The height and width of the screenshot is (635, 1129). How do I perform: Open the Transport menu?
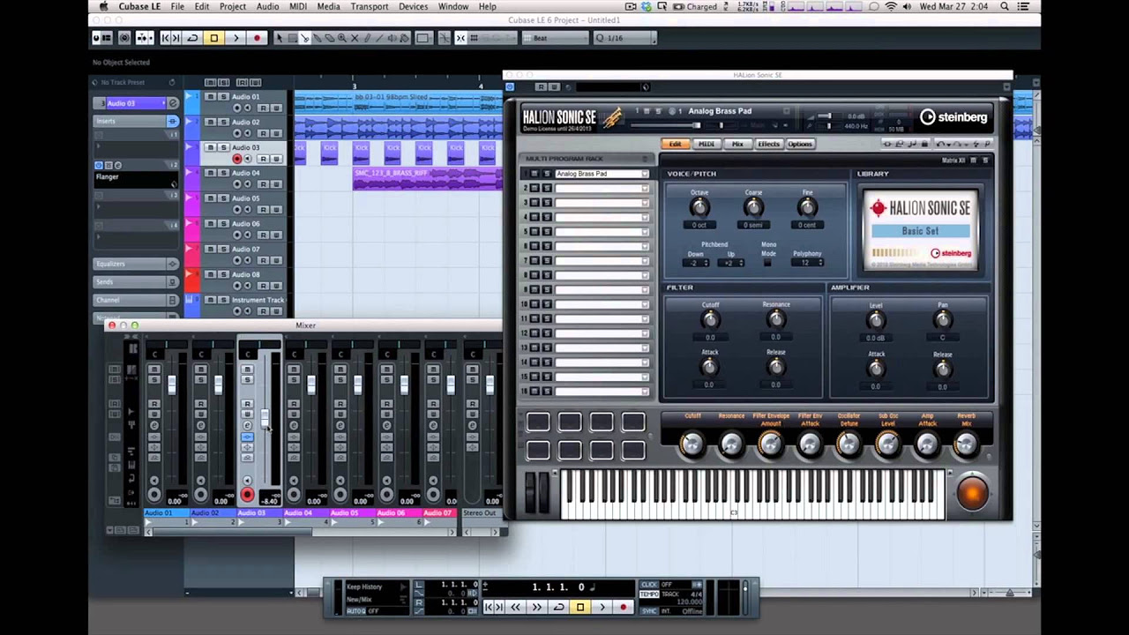pyautogui.click(x=369, y=7)
